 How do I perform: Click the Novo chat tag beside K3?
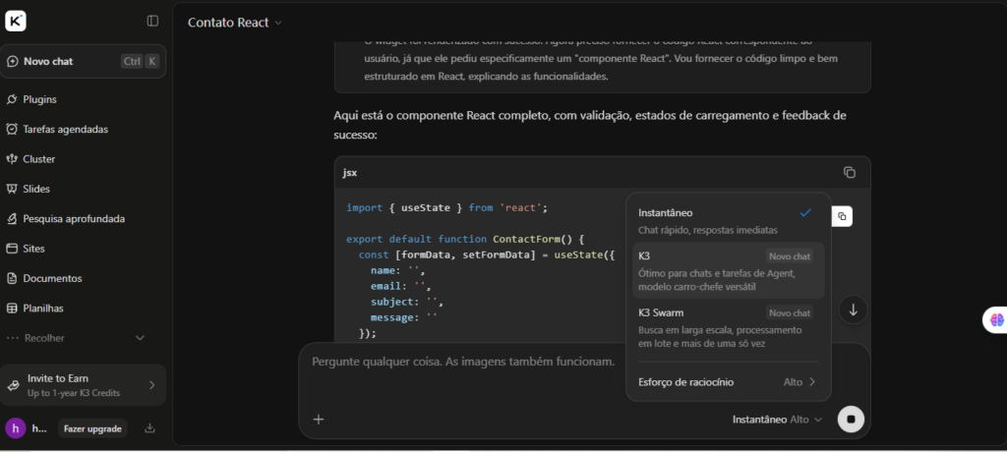click(790, 256)
